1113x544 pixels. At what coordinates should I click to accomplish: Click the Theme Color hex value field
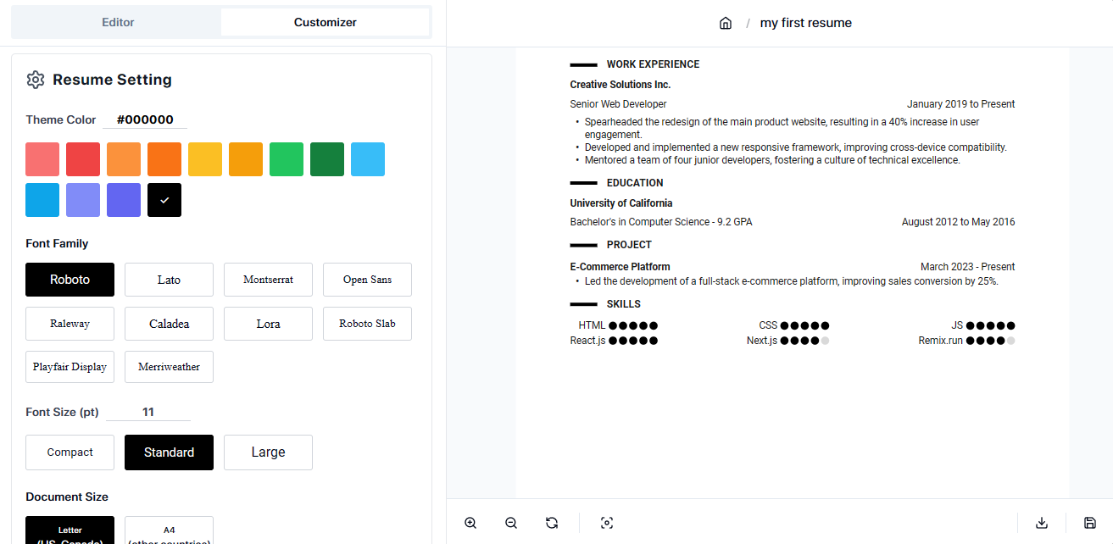coord(144,119)
